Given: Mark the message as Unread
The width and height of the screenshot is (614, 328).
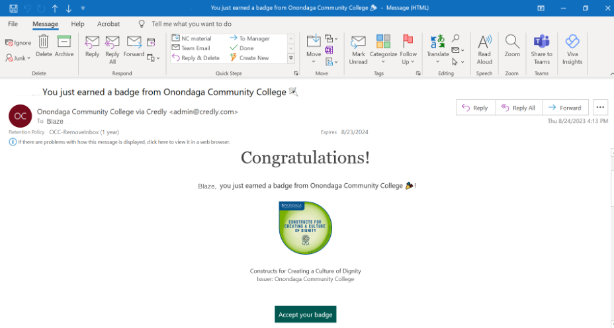Looking at the screenshot, I should pos(359,50).
